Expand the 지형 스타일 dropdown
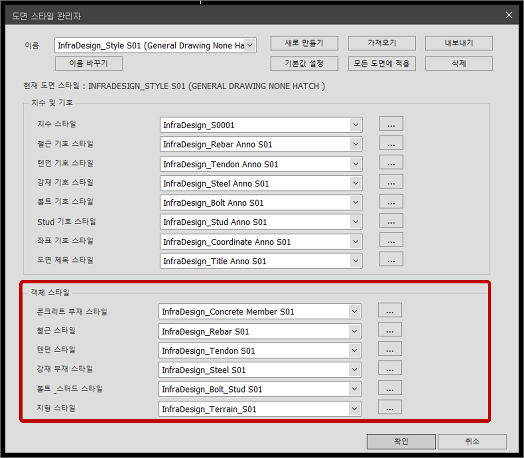 [x=354, y=409]
